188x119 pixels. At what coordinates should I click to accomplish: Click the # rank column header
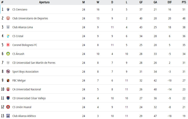click(x=2, y=2)
